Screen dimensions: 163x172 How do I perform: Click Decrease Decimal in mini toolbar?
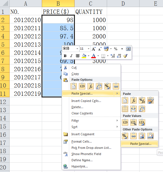[119, 56]
